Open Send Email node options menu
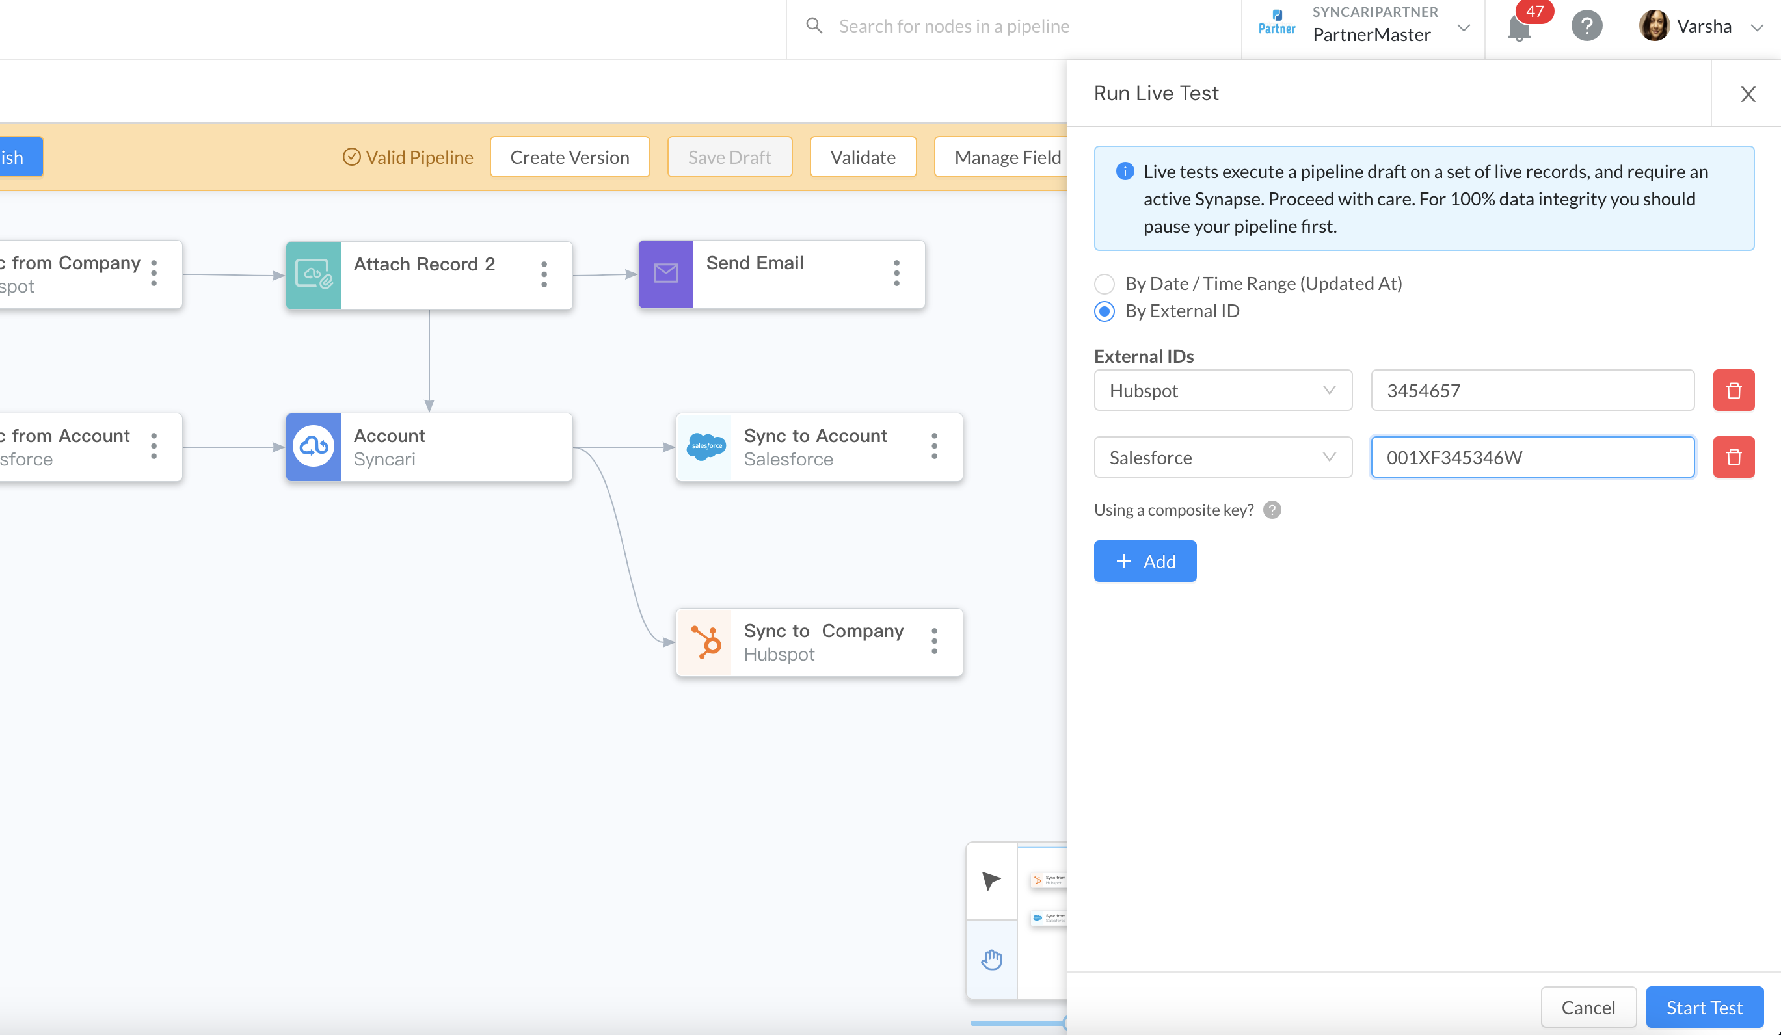 896,274
